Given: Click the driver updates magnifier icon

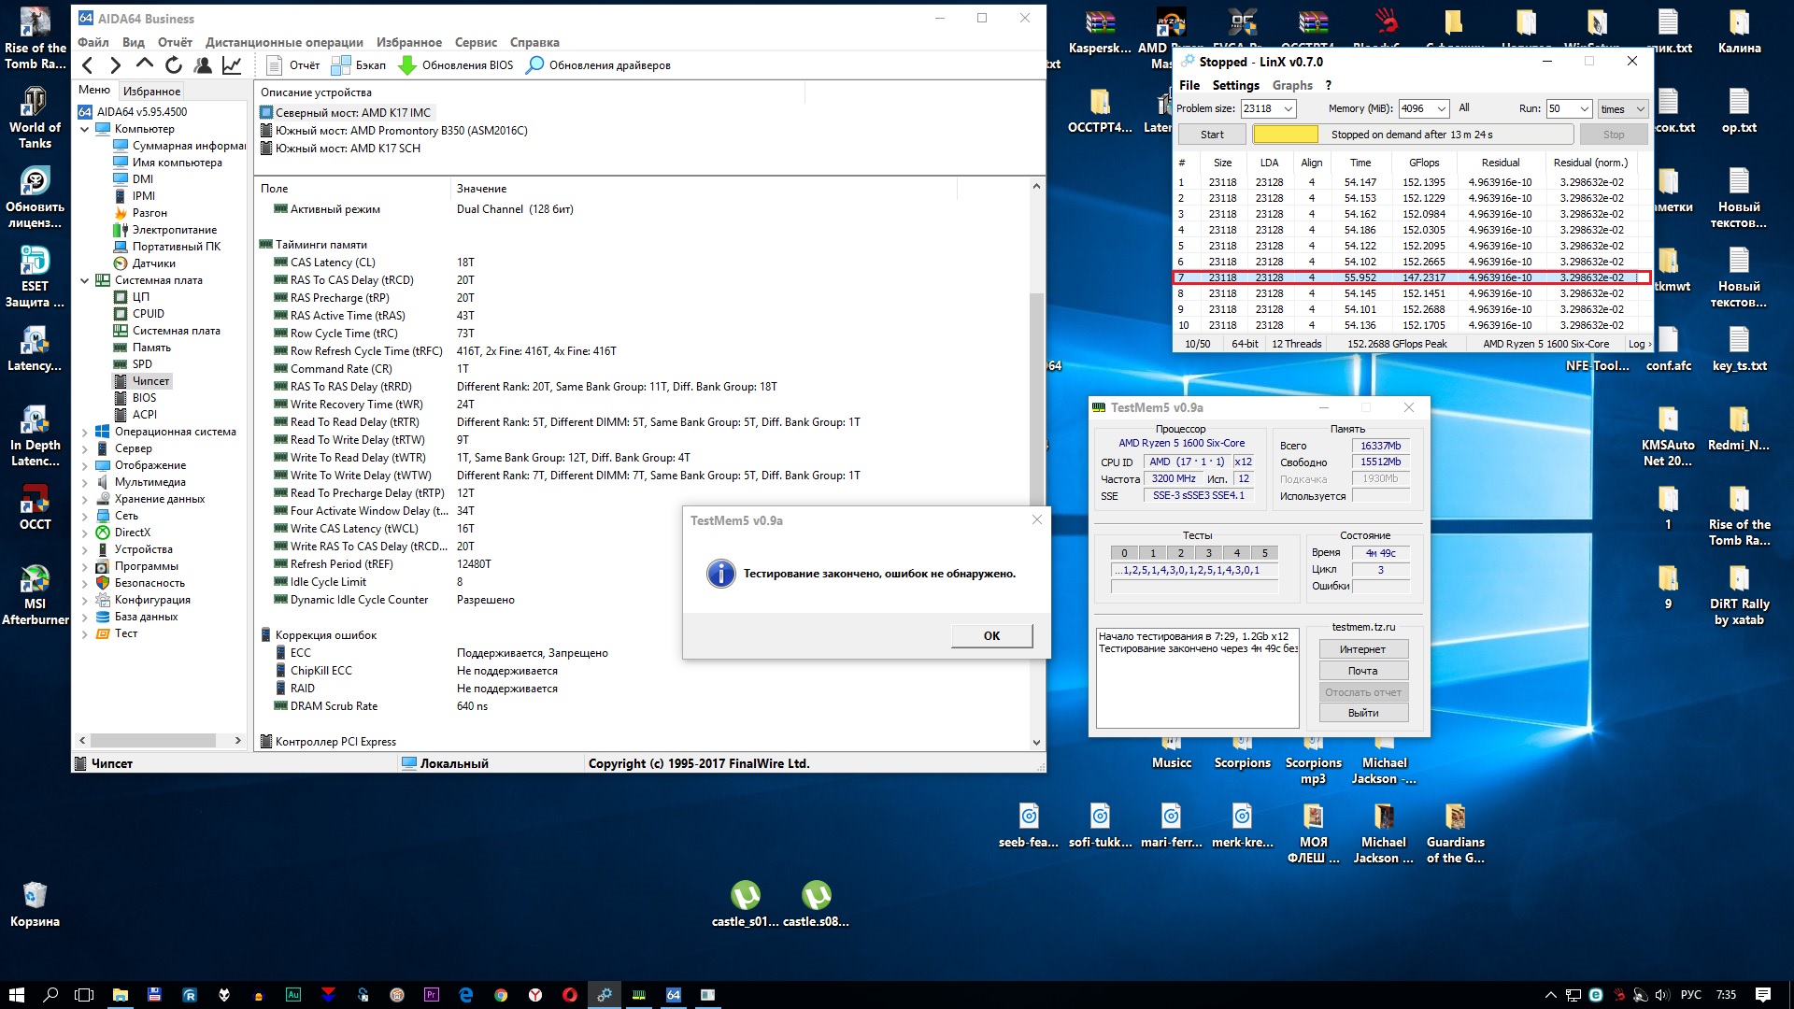Looking at the screenshot, I should [534, 65].
